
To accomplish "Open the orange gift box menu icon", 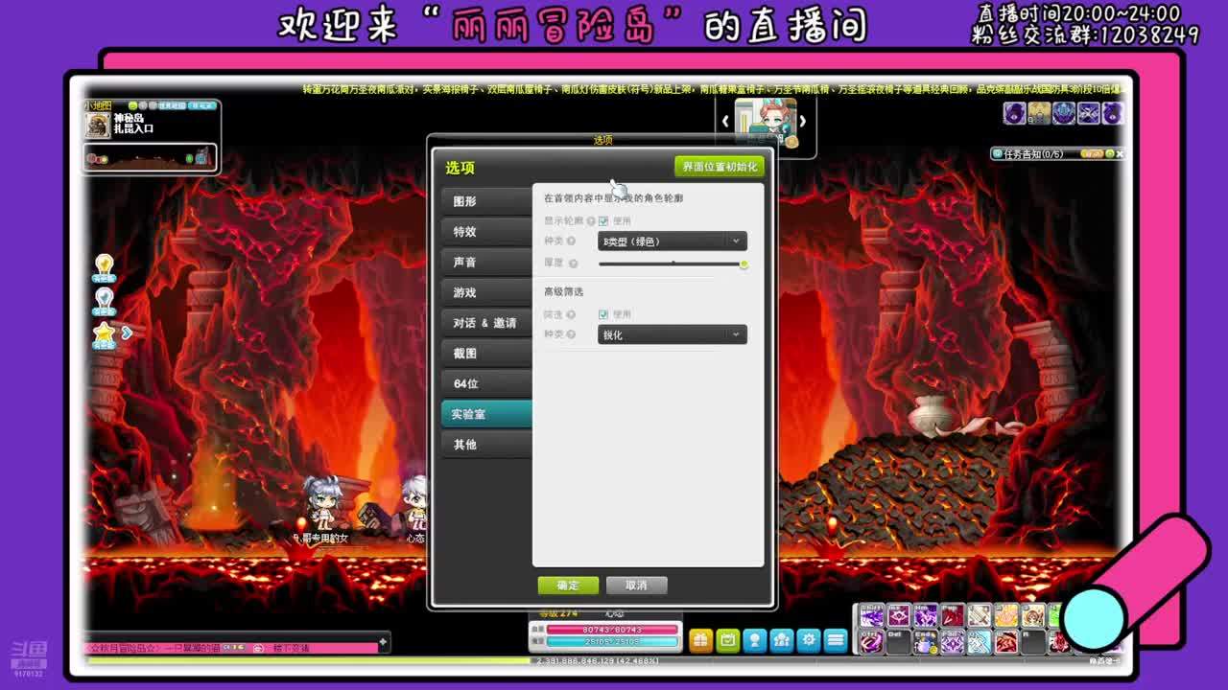I will 701,640.
